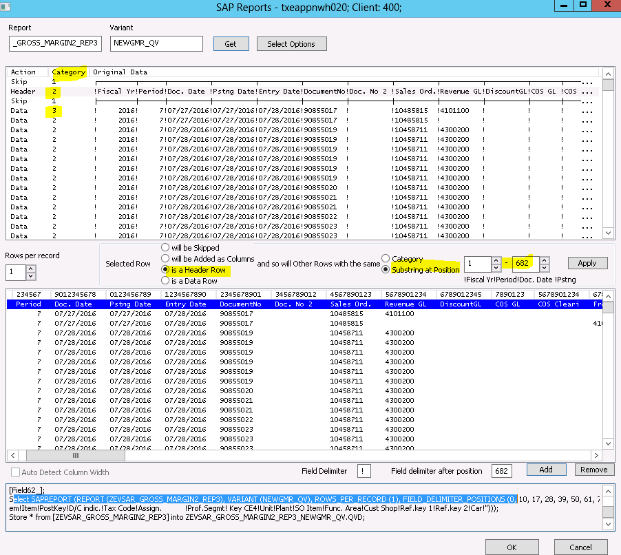Maximize the SAP Reports window
Image resolution: width=621 pixels, height=555 pixels.
(x=583, y=5)
